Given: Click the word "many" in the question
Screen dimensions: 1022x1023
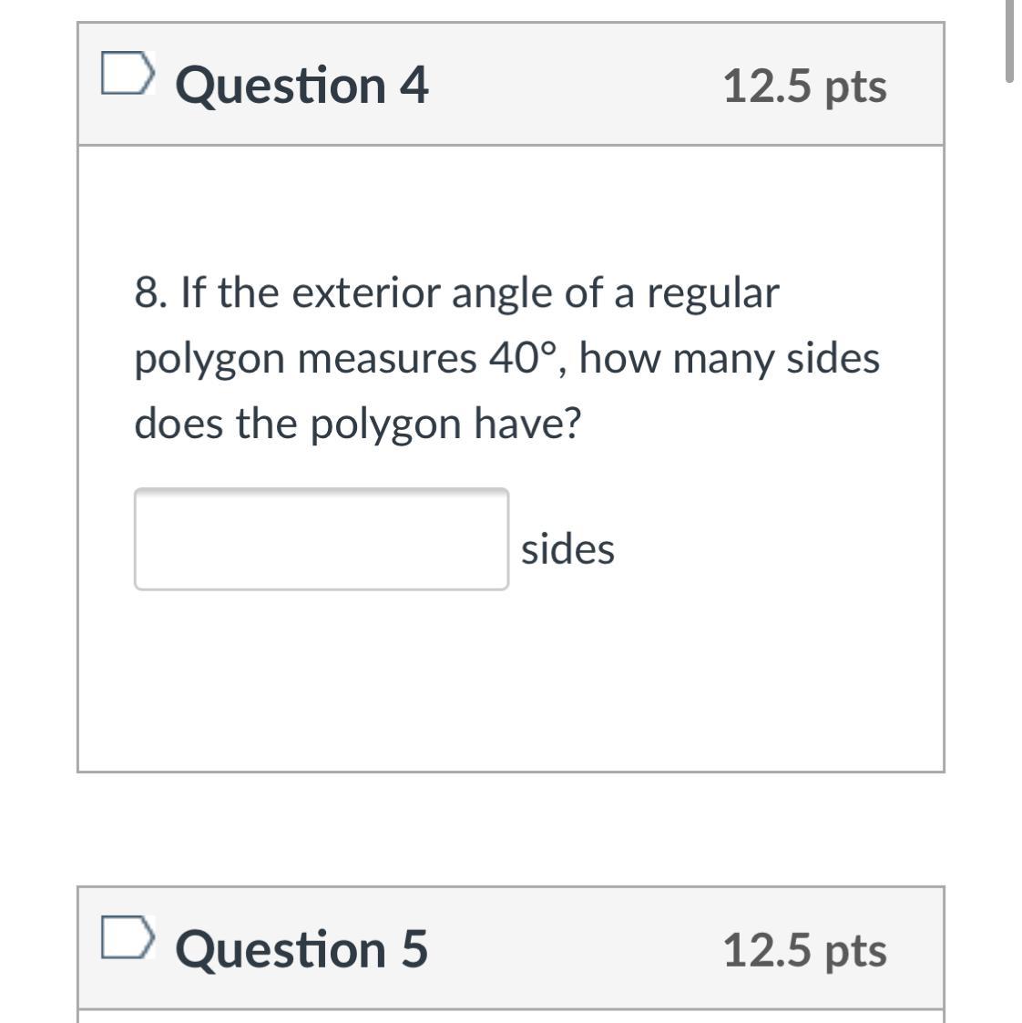Looking at the screenshot, I should tap(724, 358).
